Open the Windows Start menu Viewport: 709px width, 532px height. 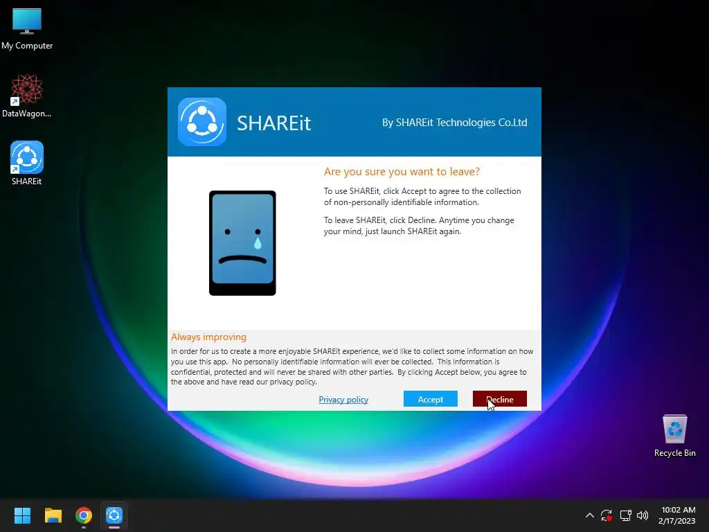(22, 515)
